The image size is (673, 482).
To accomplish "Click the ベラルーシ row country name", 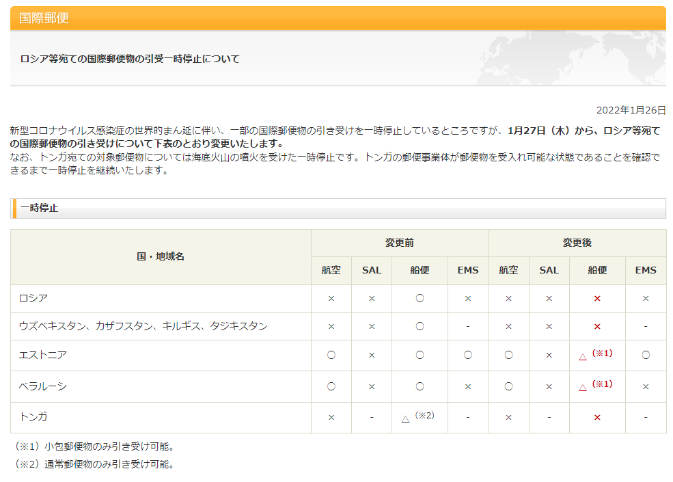I will pyautogui.click(x=42, y=387).
